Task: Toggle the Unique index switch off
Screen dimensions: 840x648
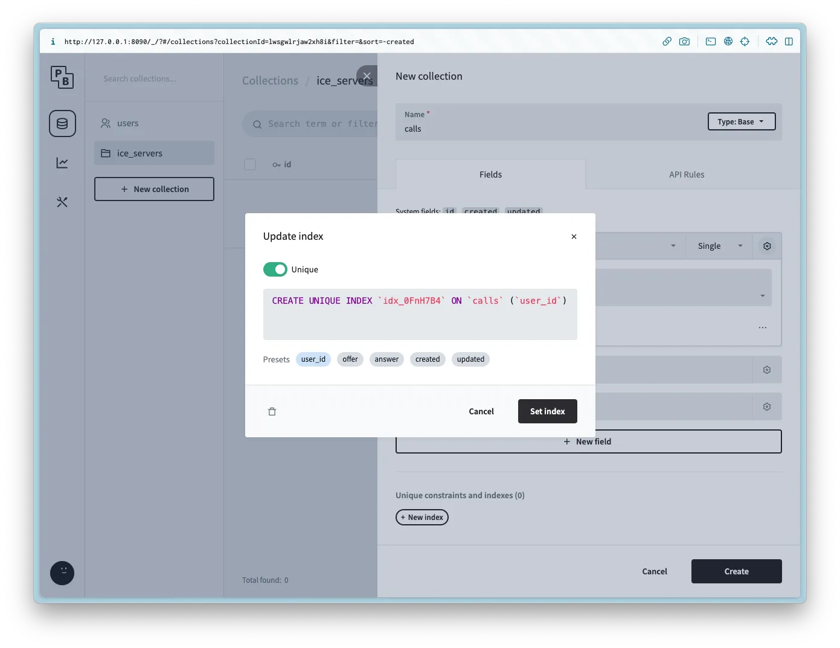Action: (275, 269)
